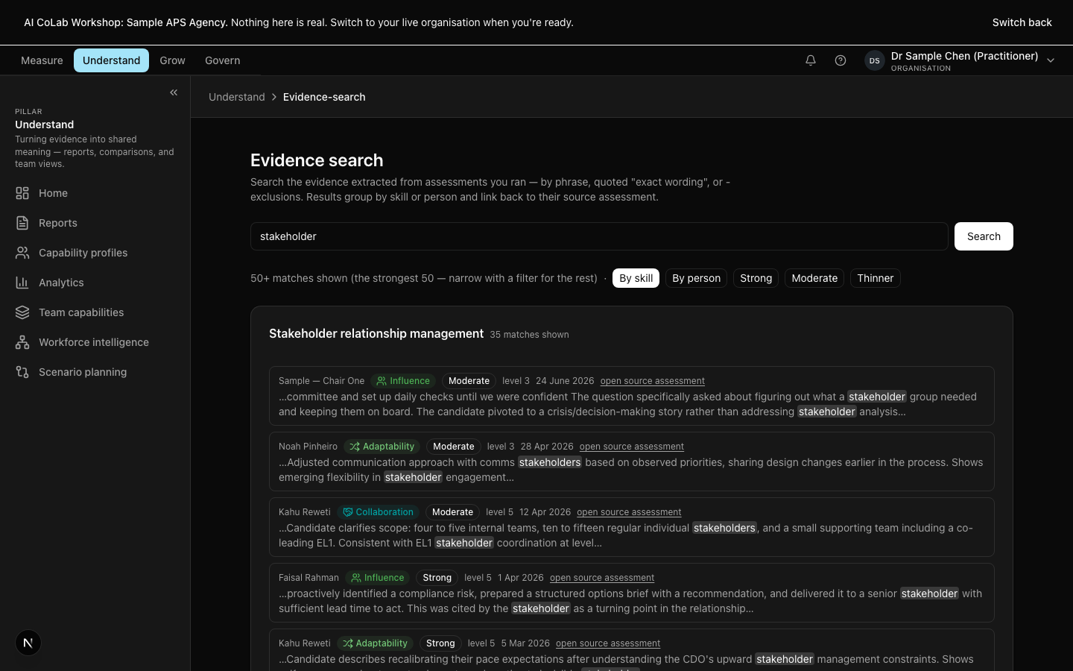
Task: Click the Search button
Action: [984, 236]
